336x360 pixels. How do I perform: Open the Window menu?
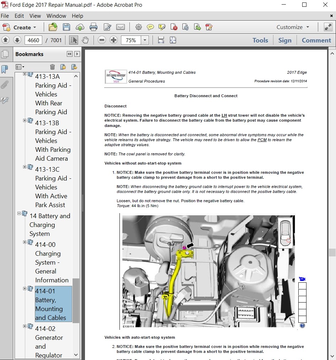[x=56, y=16]
